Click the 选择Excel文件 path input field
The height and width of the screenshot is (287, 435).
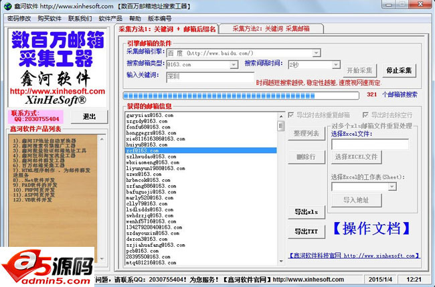coord(370,145)
